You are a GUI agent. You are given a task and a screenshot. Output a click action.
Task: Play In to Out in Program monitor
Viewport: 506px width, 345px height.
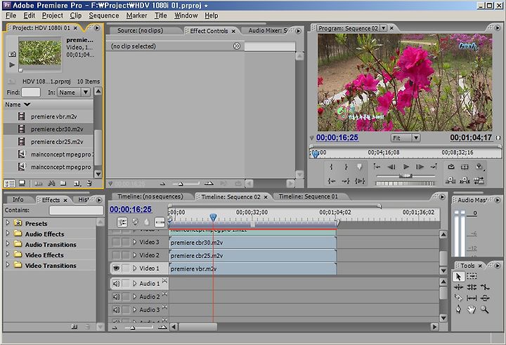360,181
